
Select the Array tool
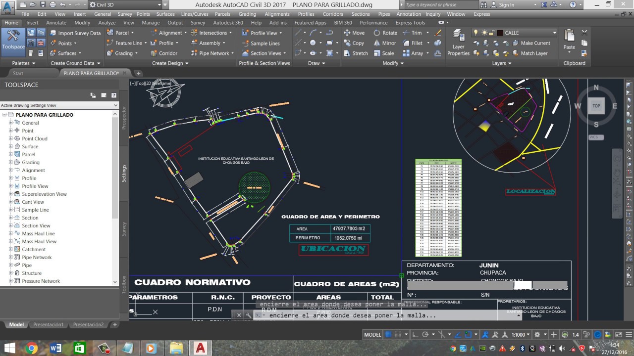(413, 53)
